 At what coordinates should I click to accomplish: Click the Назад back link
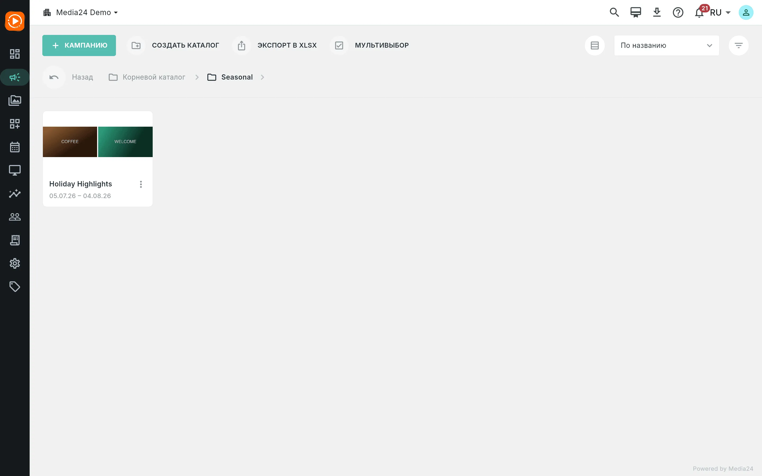(83, 77)
